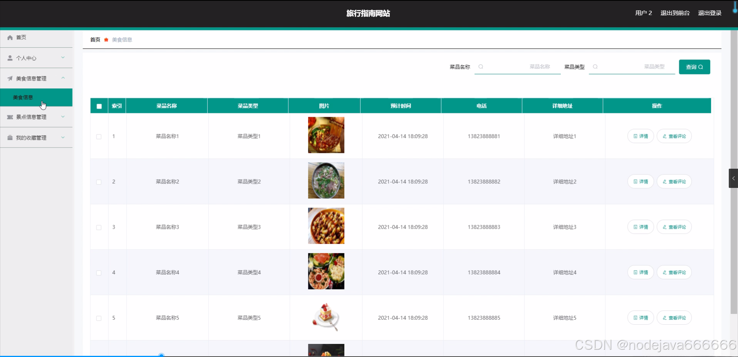Check the checkbox for row 菜品名称5
The height and width of the screenshot is (357, 738).
(x=99, y=318)
